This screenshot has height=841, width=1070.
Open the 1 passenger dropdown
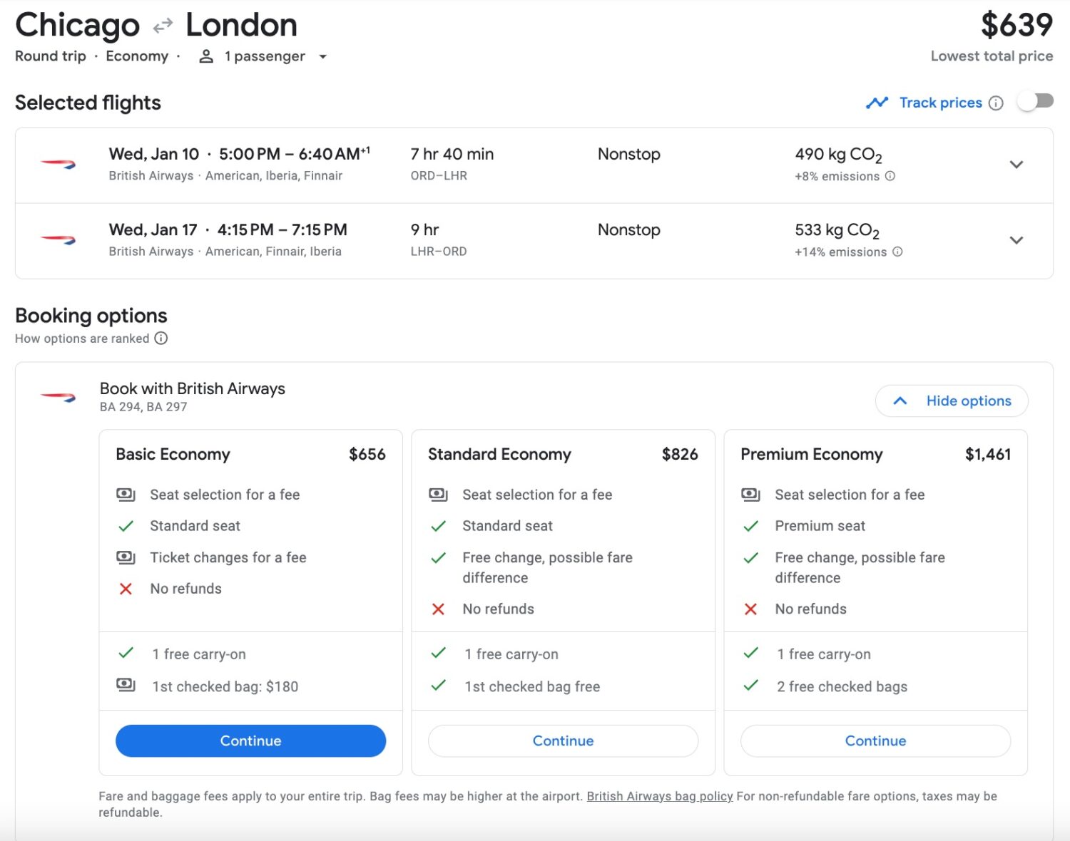323,56
